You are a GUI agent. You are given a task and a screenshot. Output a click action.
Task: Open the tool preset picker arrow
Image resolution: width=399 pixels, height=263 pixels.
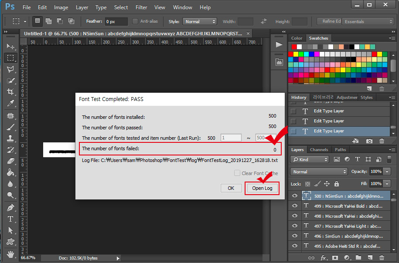tap(25, 21)
